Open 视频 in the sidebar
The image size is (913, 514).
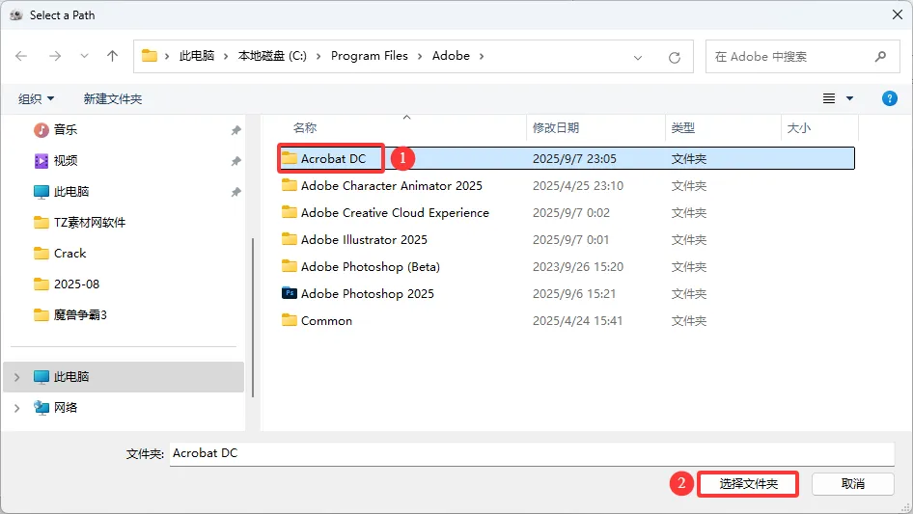tap(66, 161)
